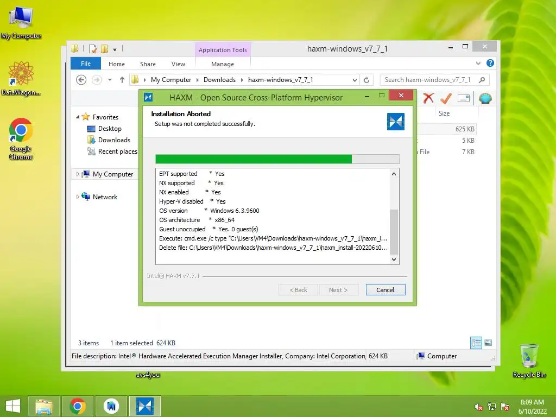
Task: Switch to large icons view layout
Action: point(488,343)
